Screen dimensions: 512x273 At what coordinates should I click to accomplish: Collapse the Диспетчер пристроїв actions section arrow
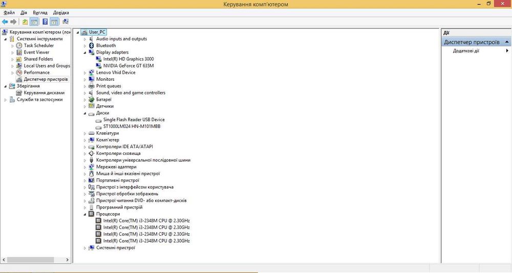point(507,42)
